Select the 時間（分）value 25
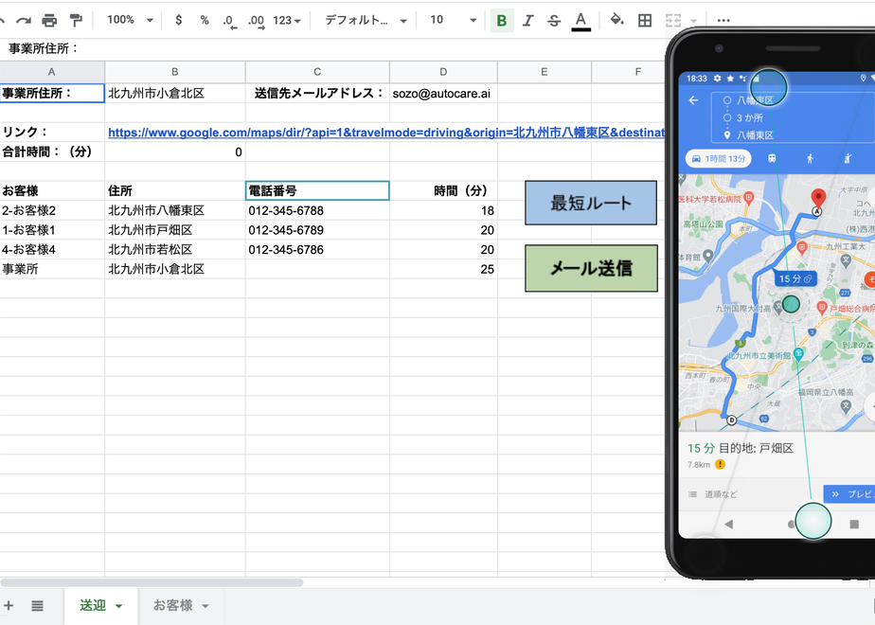The width and height of the screenshot is (875, 625). 443,269
